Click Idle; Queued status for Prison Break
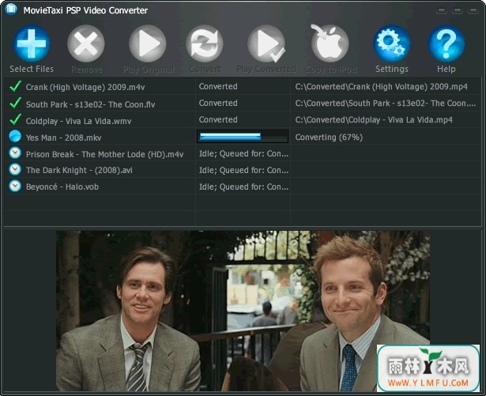Screen dimensions: 486x396 pyautogui.click(x=243, y=154)
